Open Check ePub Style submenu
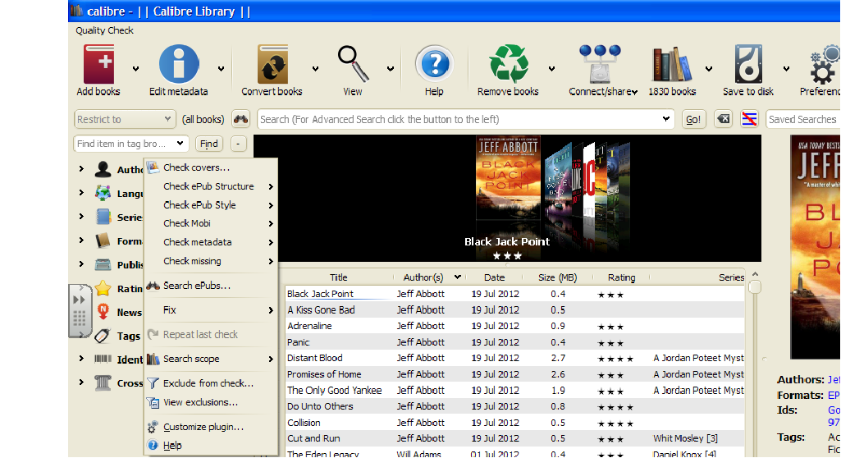 211,205
